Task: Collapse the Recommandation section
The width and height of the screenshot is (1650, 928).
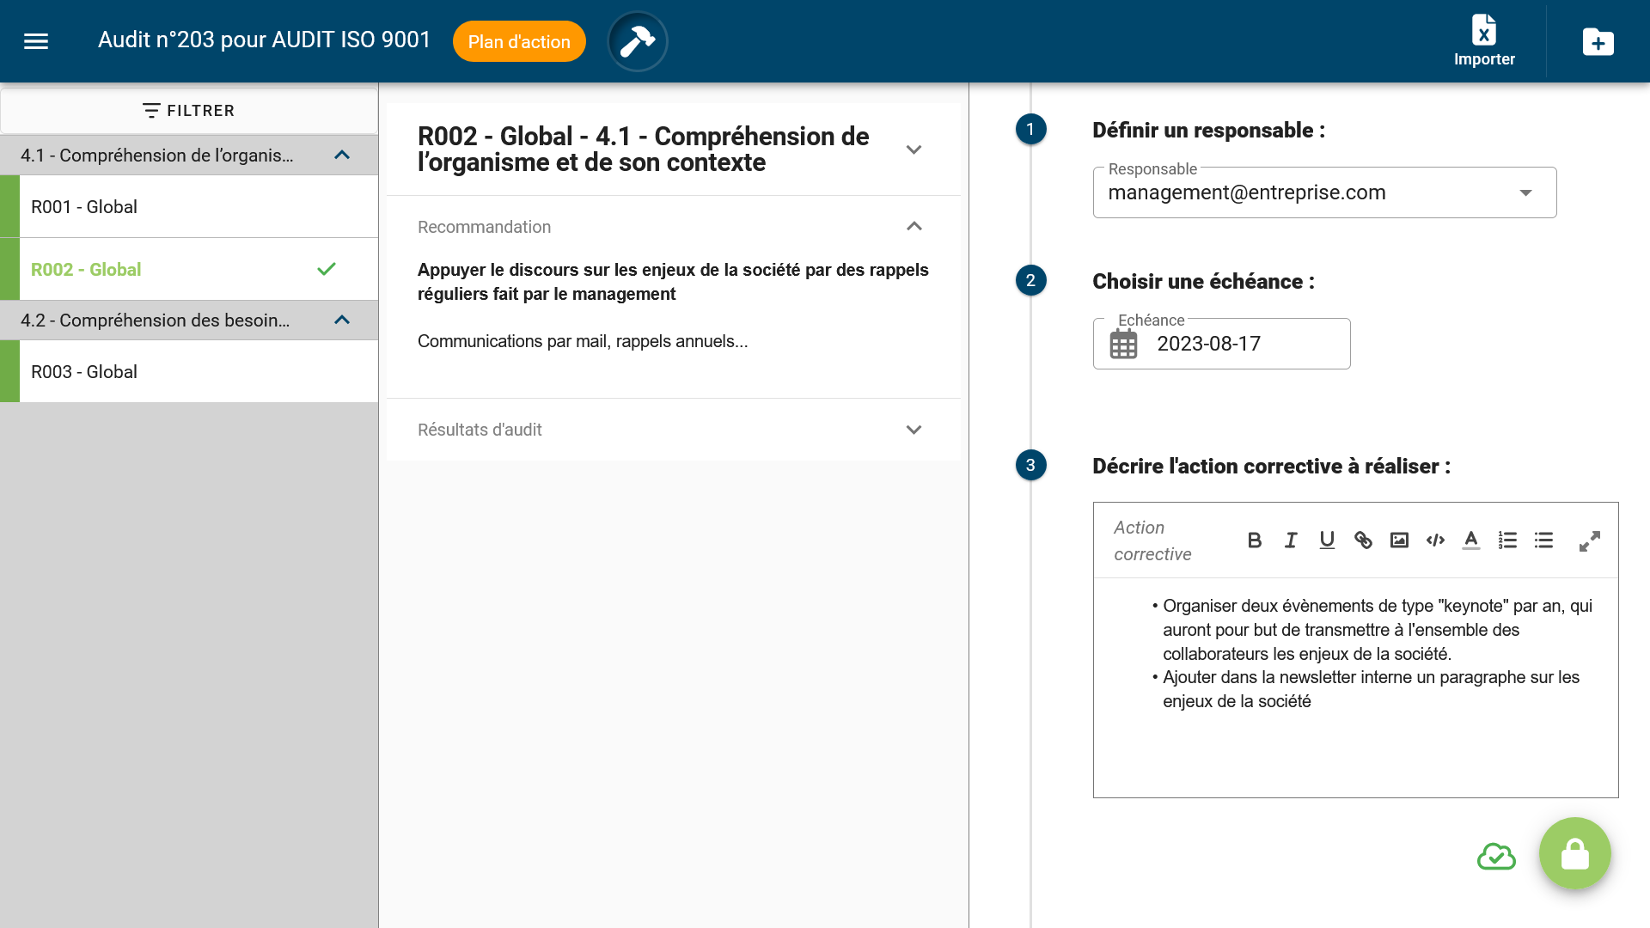Action: click(914, 227)
